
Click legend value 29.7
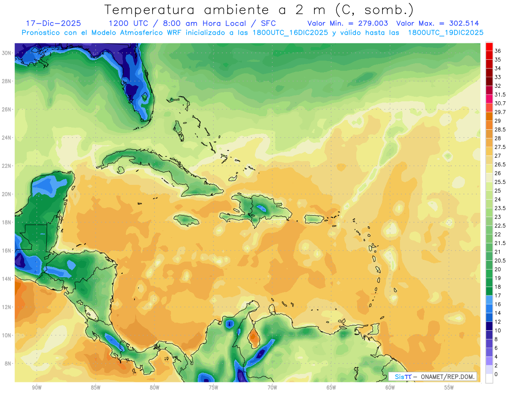tap(500, 112)
